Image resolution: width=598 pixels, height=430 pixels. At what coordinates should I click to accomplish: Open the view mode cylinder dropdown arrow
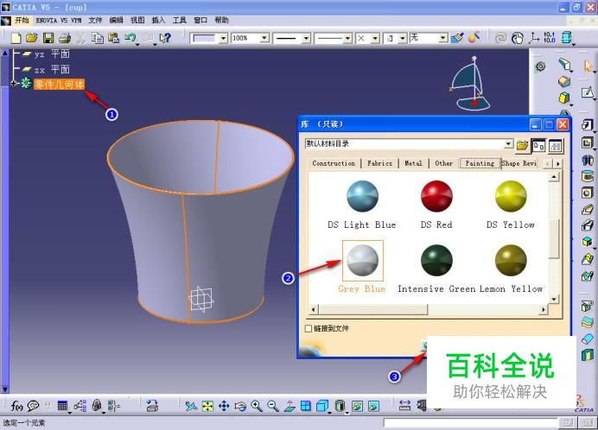tap(347, 412)
